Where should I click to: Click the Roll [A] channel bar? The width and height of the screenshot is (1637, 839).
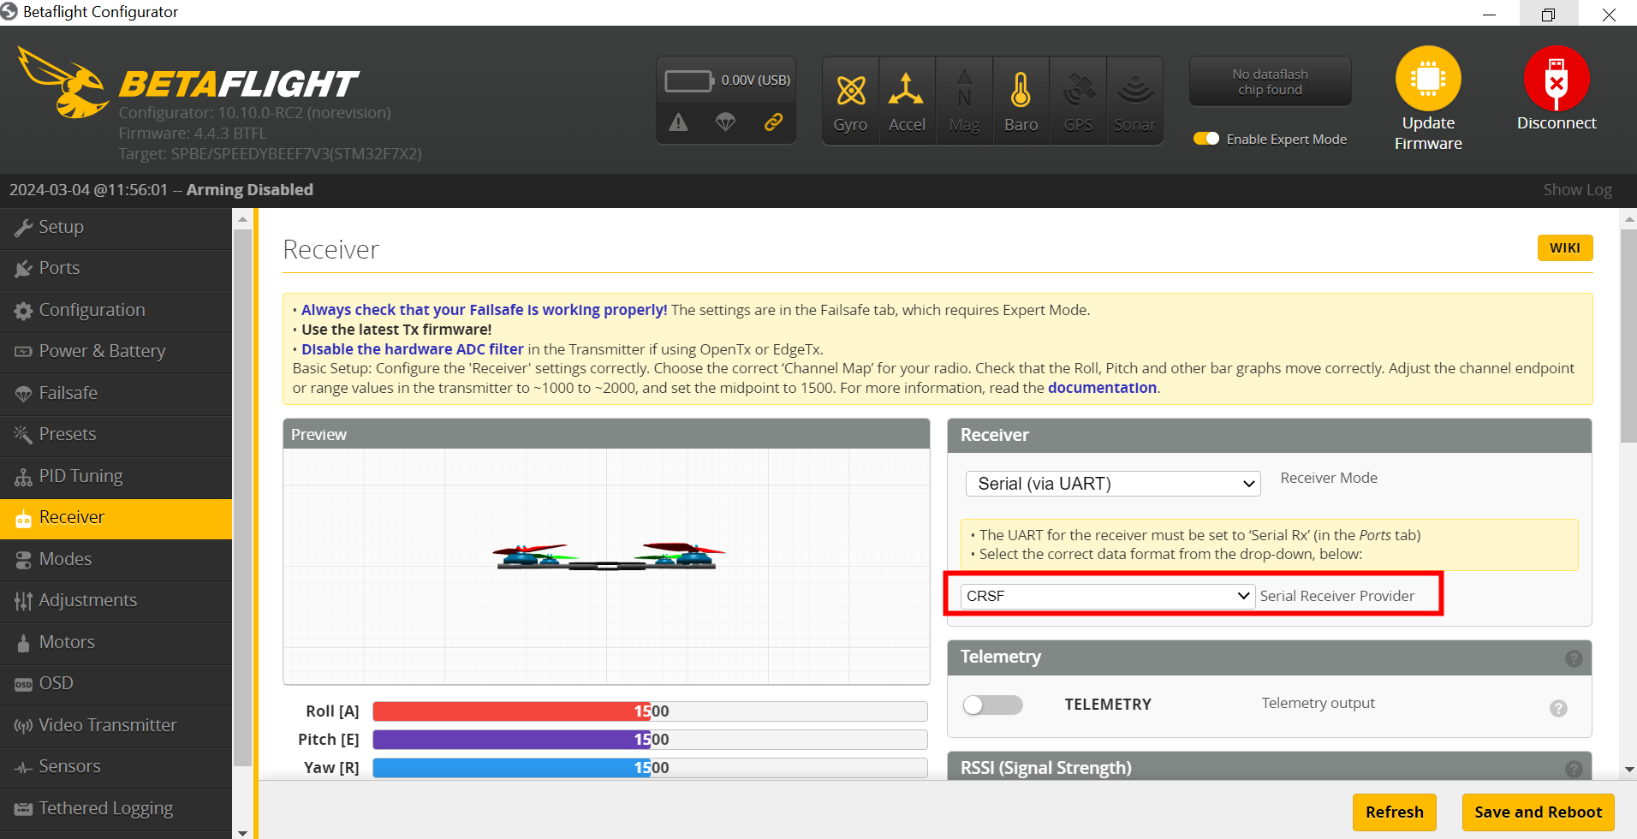pyautogui.click(x=650, y=711)
